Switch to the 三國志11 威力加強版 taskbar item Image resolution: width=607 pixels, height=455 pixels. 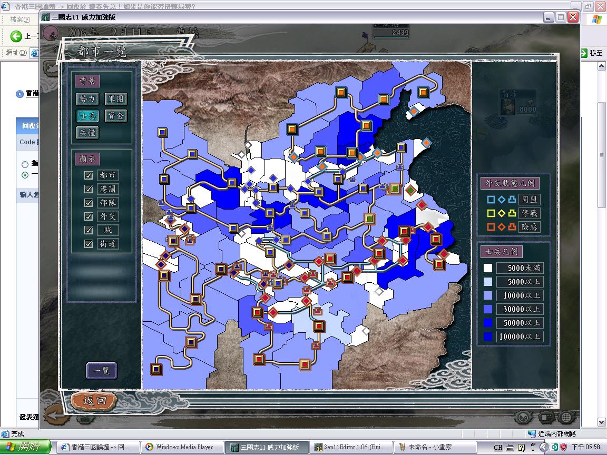(267, 447)
